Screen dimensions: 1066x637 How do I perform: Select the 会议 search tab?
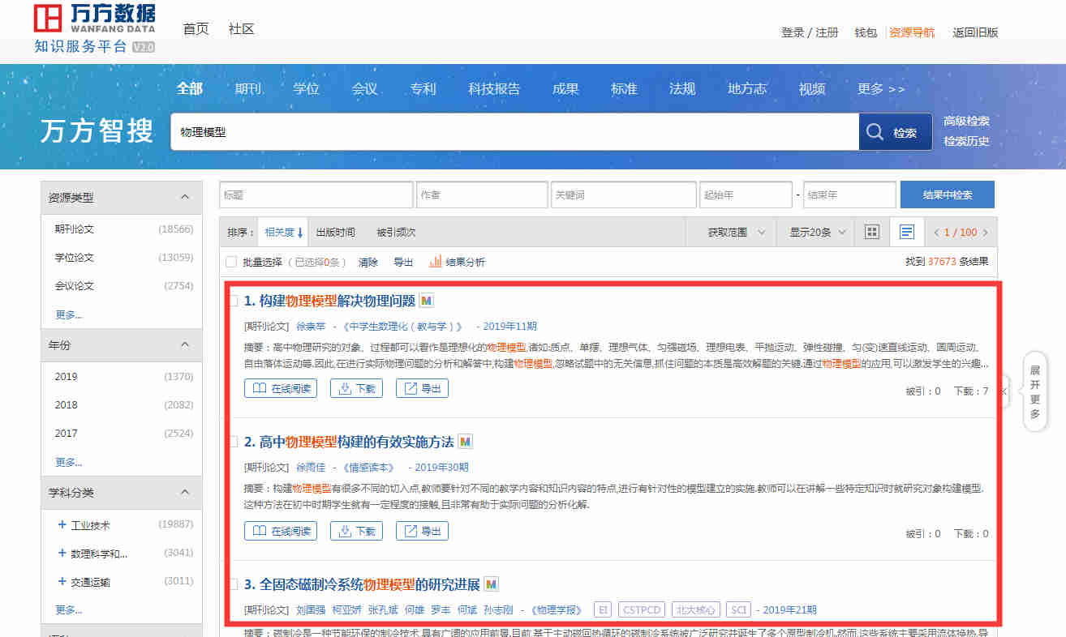point(365,89)
